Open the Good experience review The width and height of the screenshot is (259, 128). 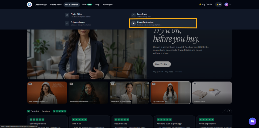click(x=47, y=122)
